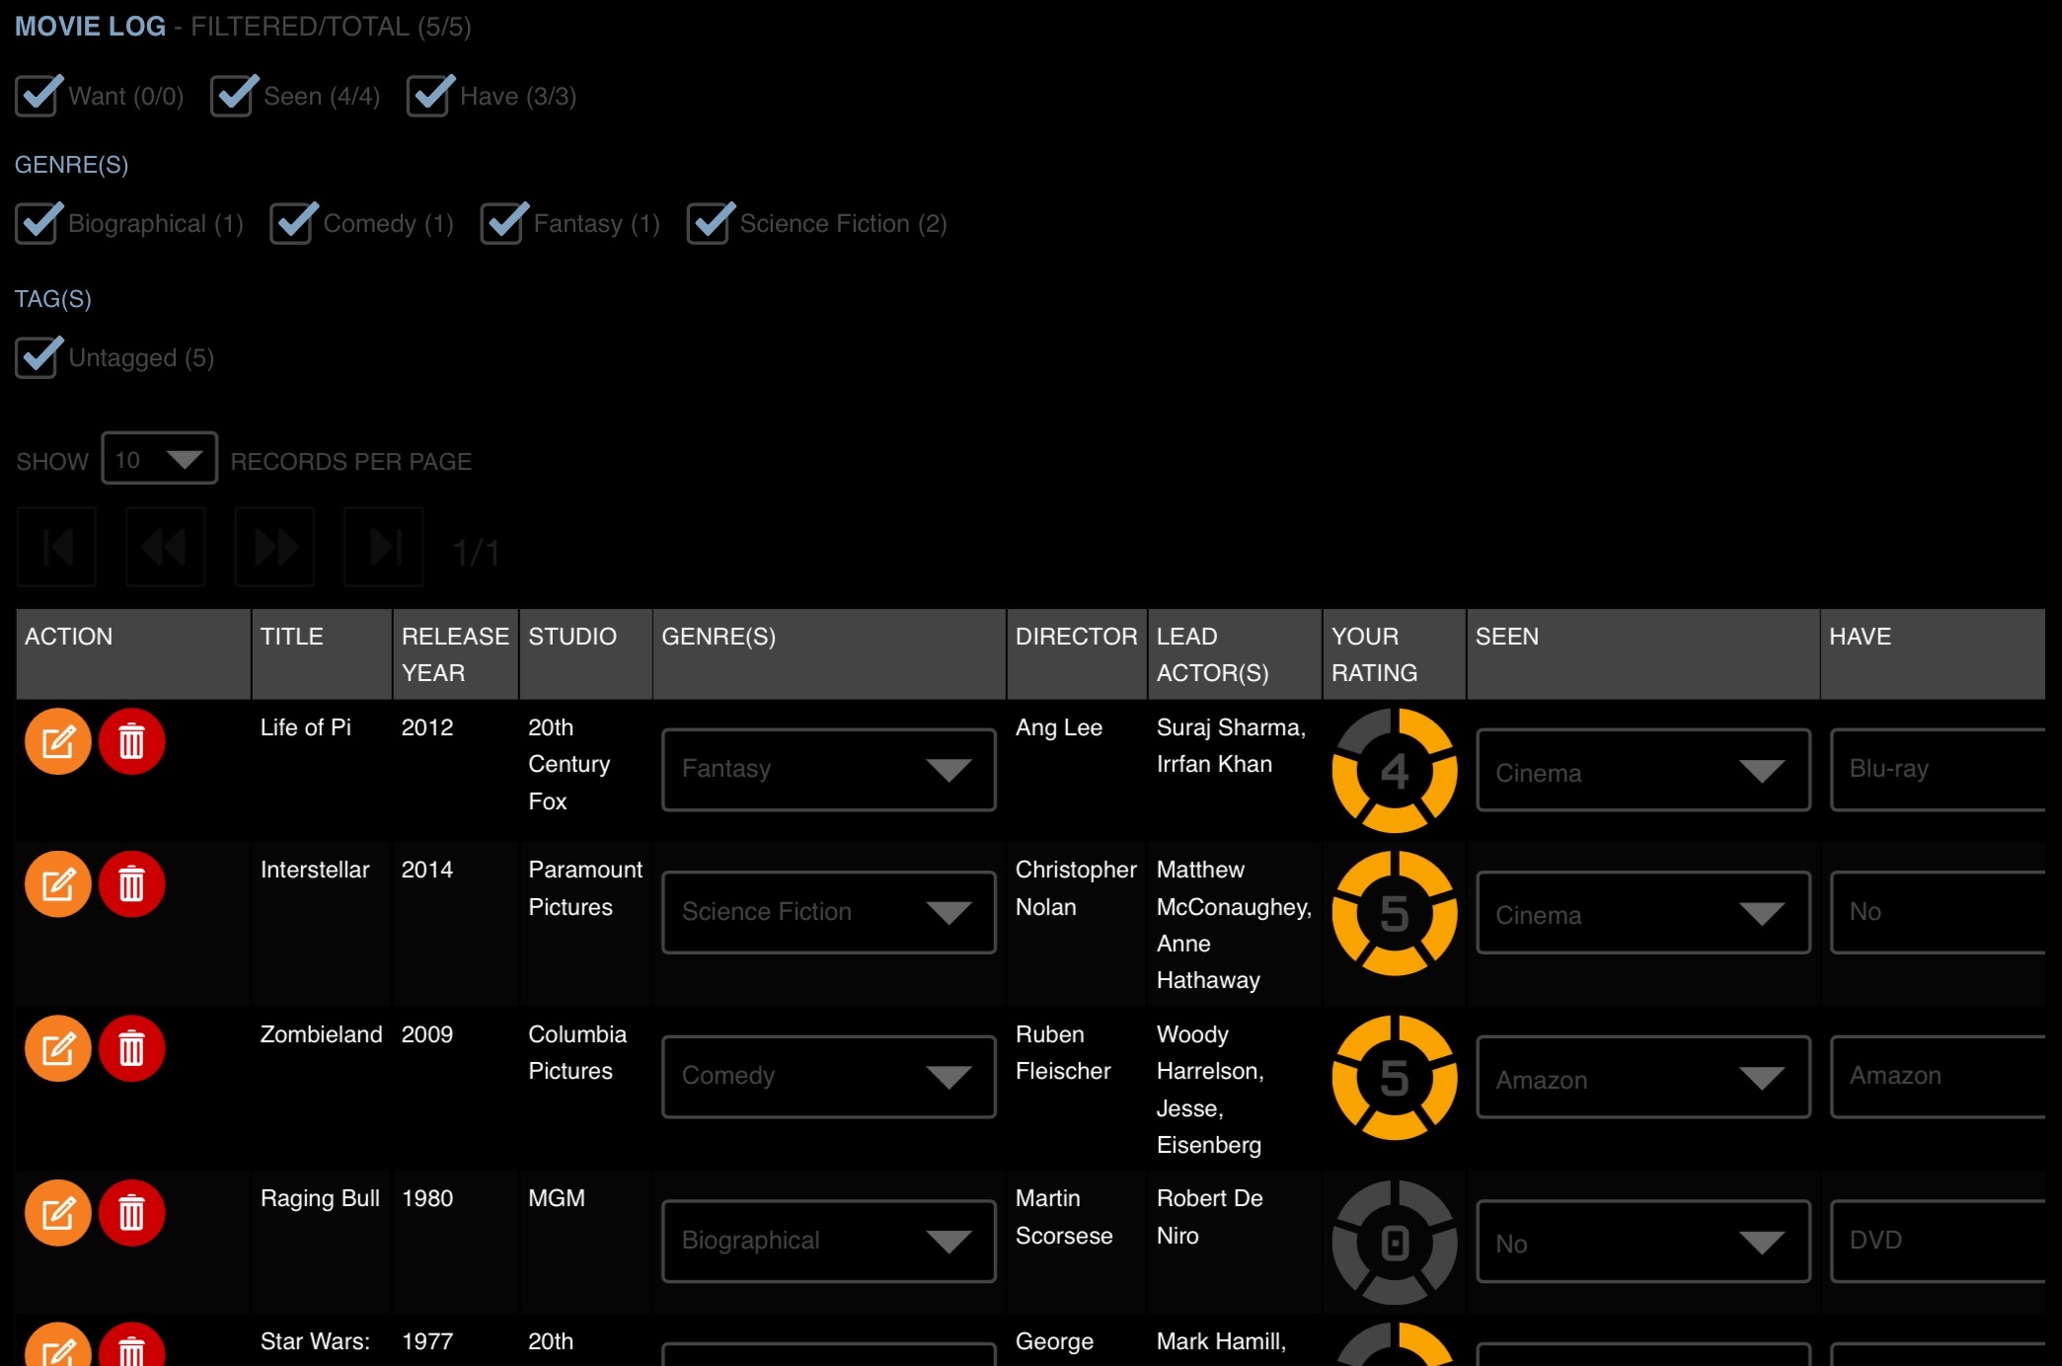This screenshot has width=2062, height=1366.
Task: Delete the Zombieland record
Action: click(x=131, y=1048)
